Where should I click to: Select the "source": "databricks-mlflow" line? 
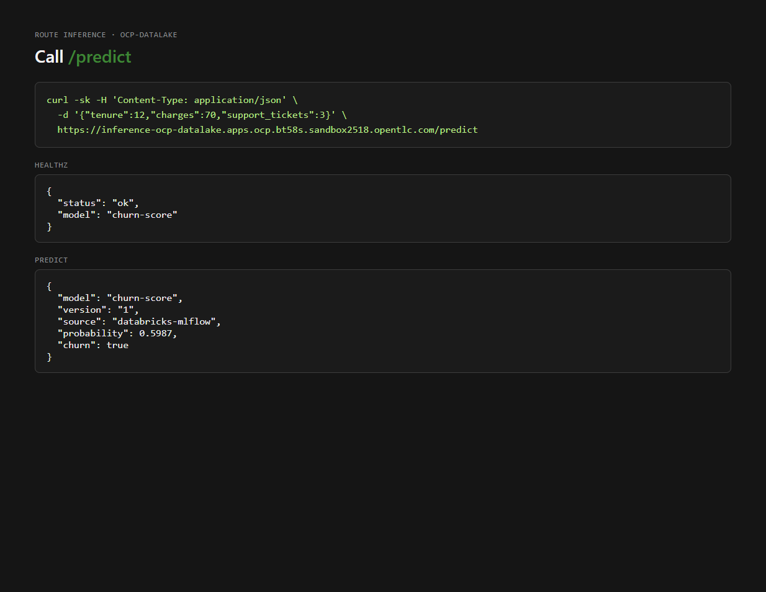coord(139,321)
